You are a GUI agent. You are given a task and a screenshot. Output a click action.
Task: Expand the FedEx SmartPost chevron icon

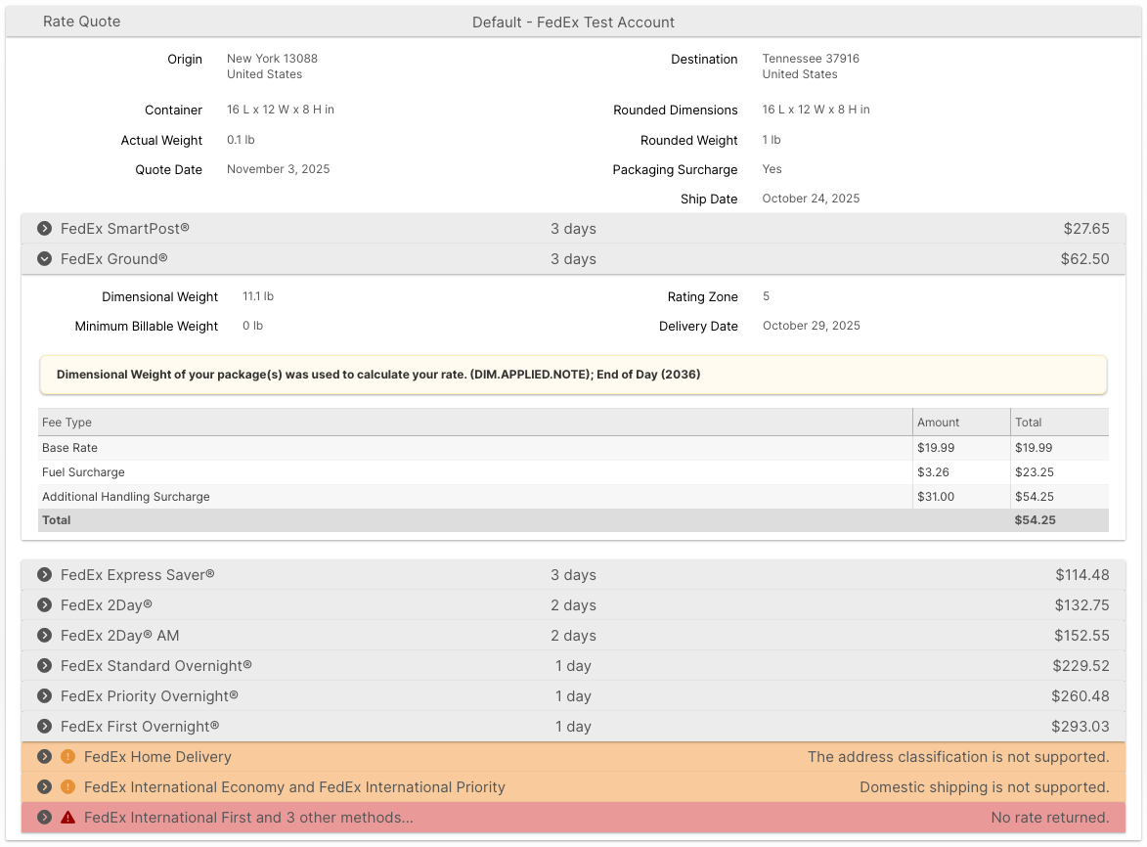point(44,229)
